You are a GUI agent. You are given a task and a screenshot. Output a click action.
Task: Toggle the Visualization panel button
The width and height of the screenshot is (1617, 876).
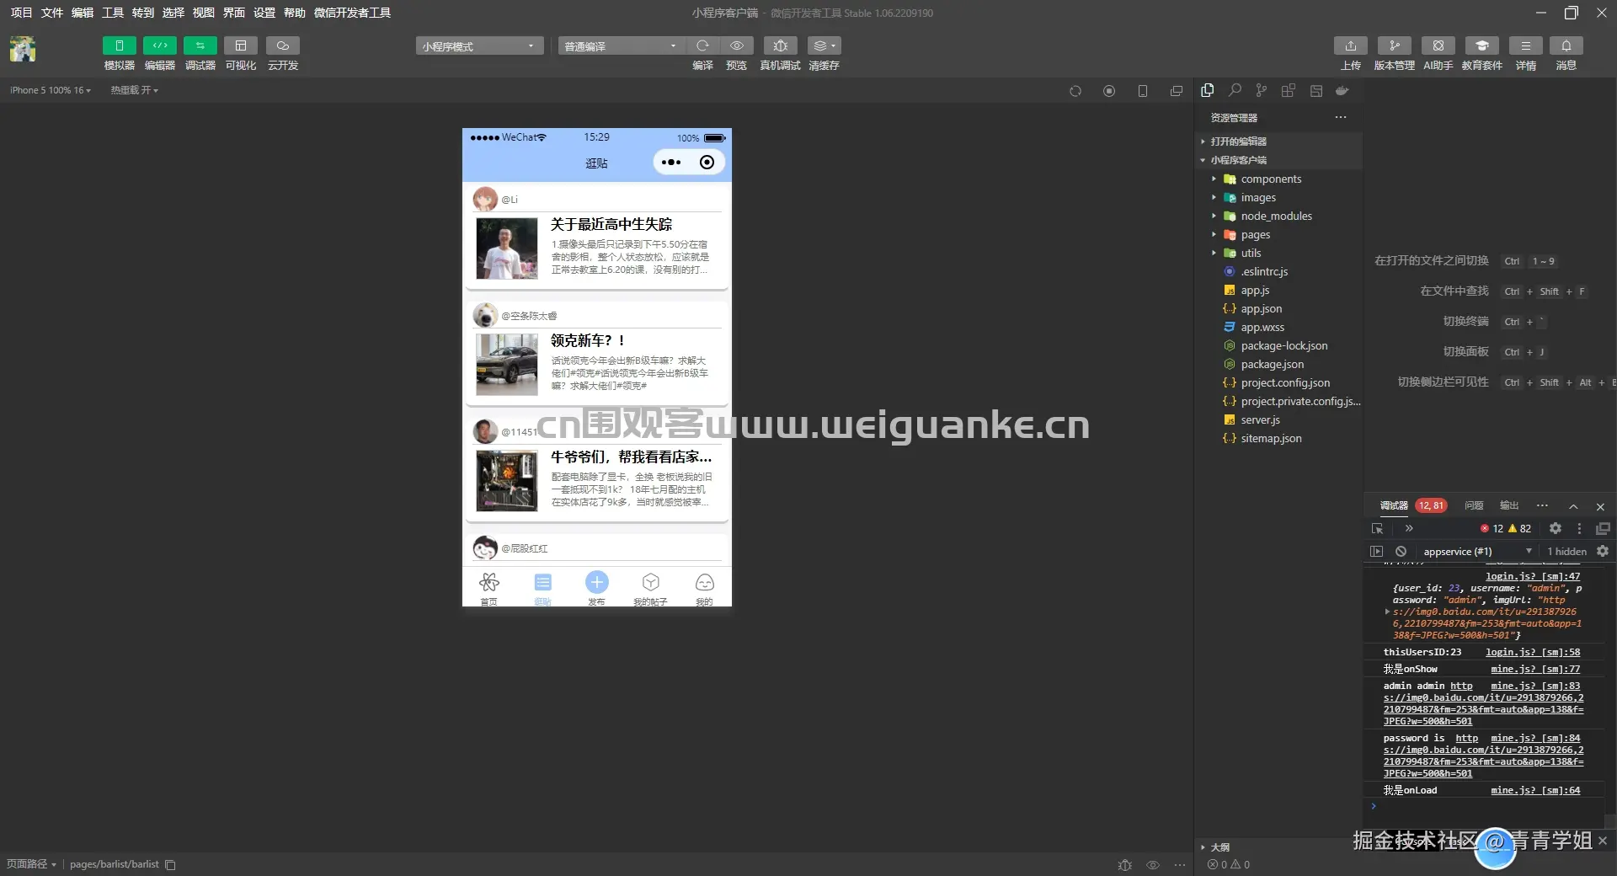click(240, 45)
